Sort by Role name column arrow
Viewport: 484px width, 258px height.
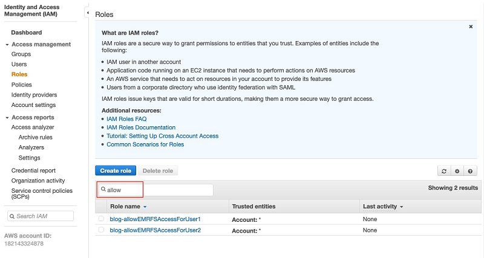(x=145, y=207)
